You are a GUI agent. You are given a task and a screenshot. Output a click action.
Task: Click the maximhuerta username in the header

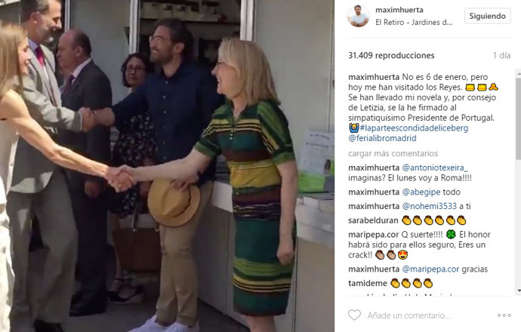tap(399, 10)
